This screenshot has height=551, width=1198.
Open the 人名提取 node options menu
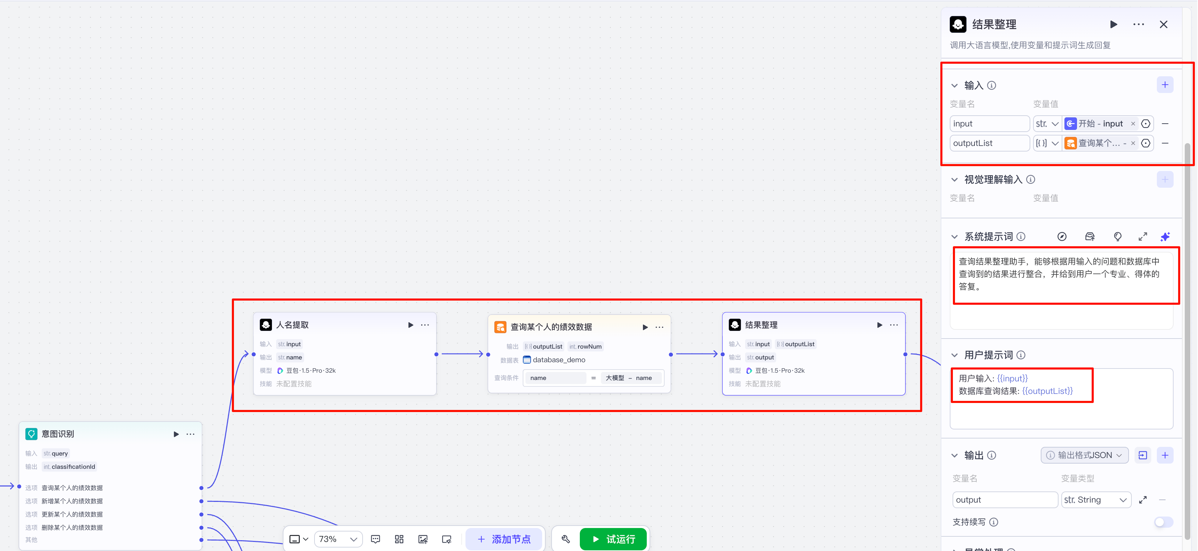pos(425,325)
